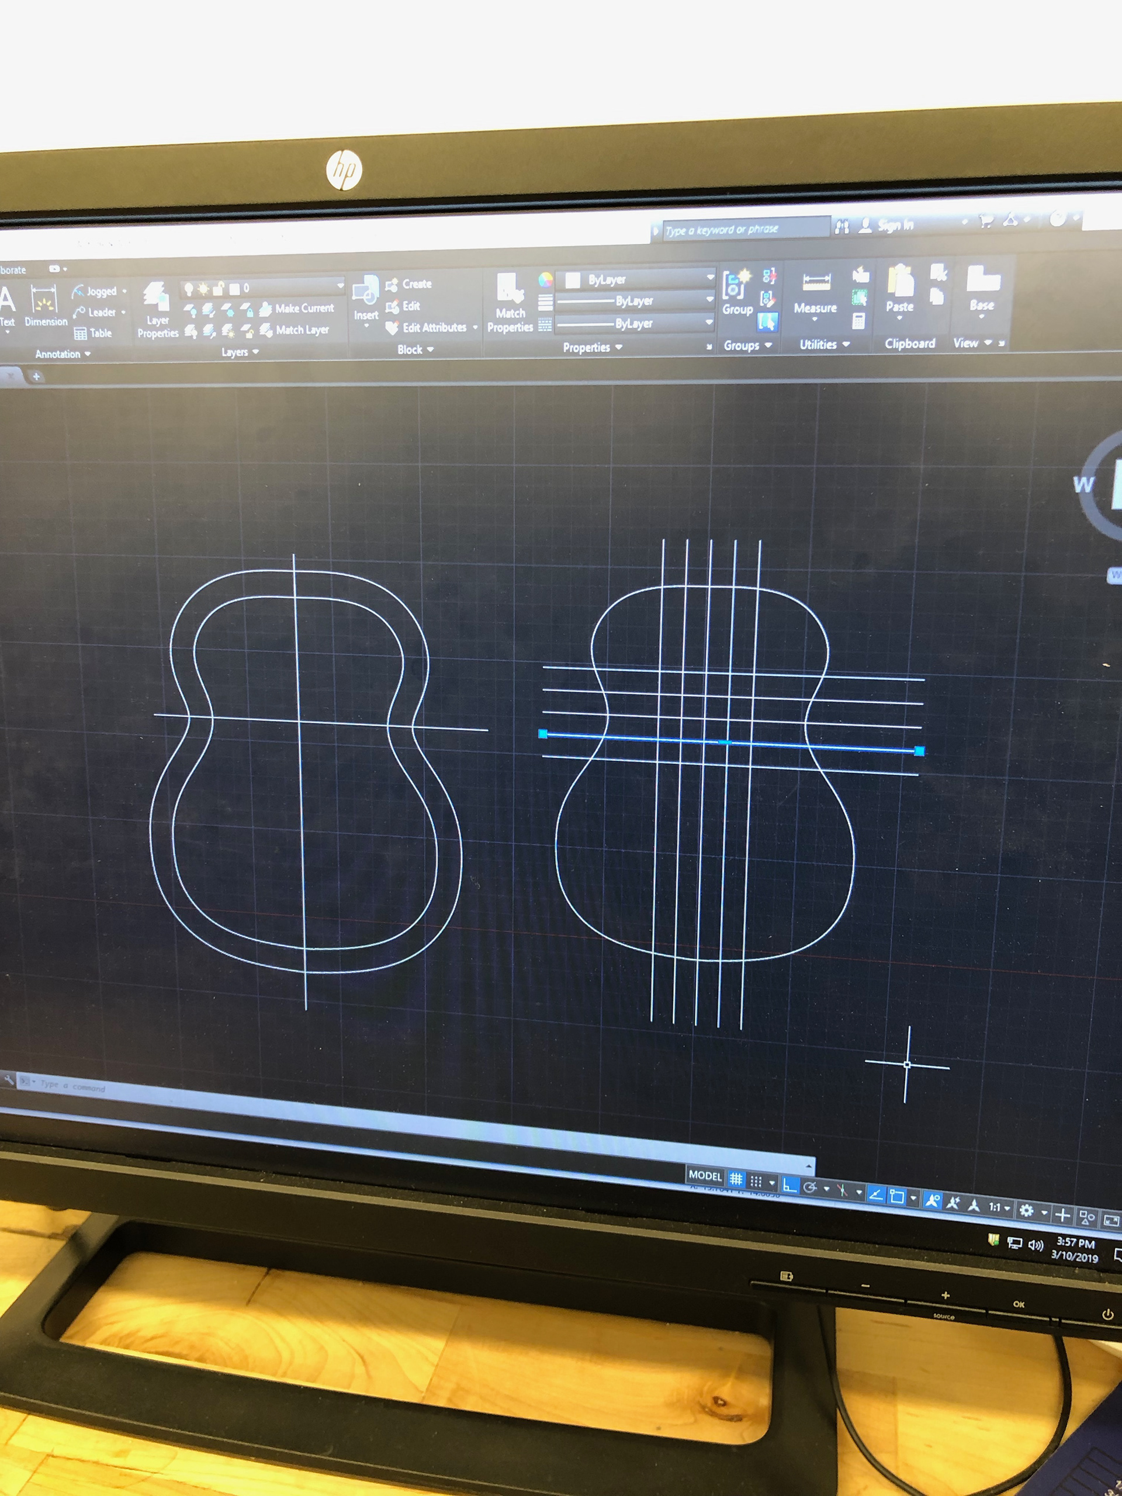Toggle 2D Object Snap in status bar

point(897,1196)
